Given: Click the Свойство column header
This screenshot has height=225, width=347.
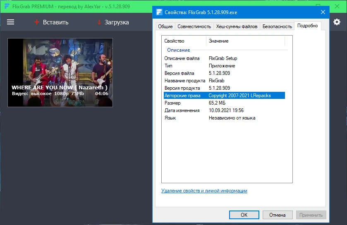Looking at the screenshot, I should pos(184,41).
